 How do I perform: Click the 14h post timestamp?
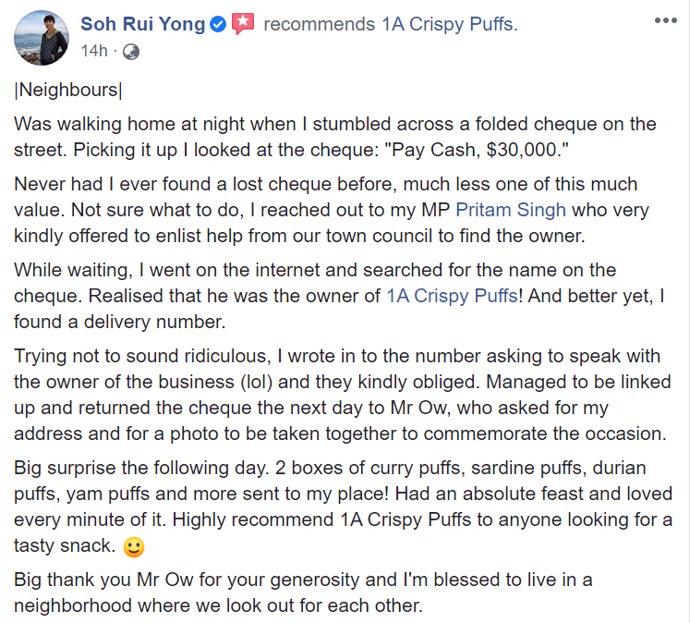click(x=93, y=51)
